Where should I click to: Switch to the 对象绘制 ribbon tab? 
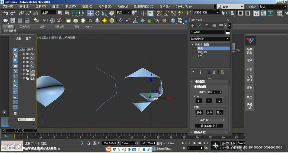coord(59,27)
